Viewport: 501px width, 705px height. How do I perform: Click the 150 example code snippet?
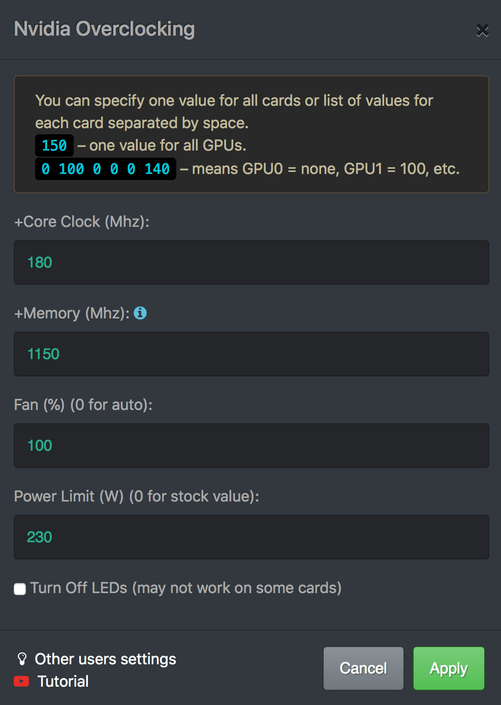pyautogui.click(x=54, y=145)
